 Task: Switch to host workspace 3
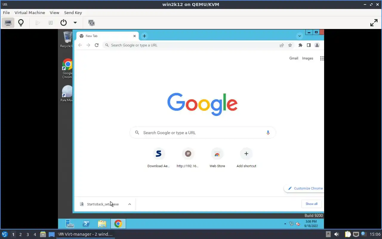pos(27,235)
